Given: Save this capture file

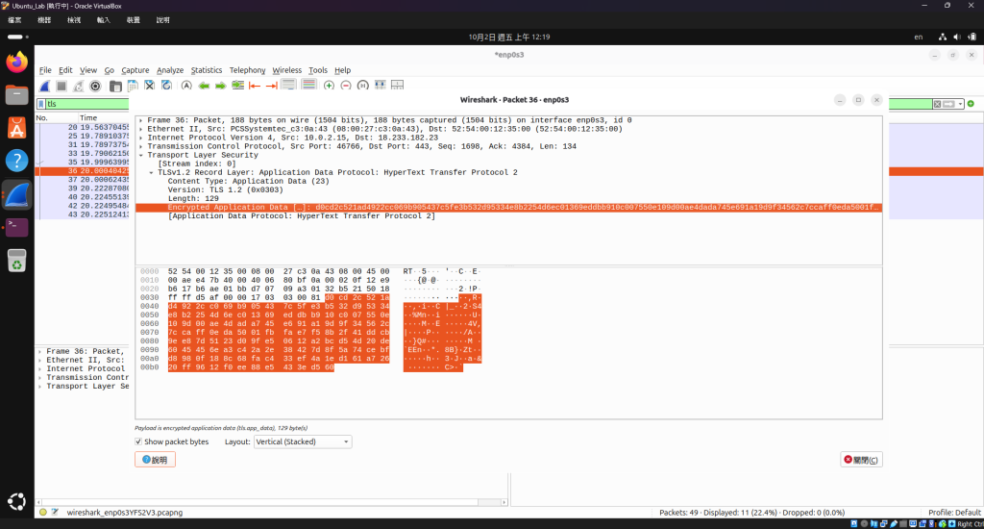Looking at the screenshot, I should coord(133,86).
